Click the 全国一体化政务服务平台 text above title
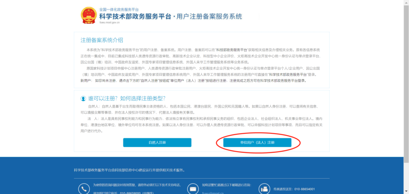 [119, 9]
